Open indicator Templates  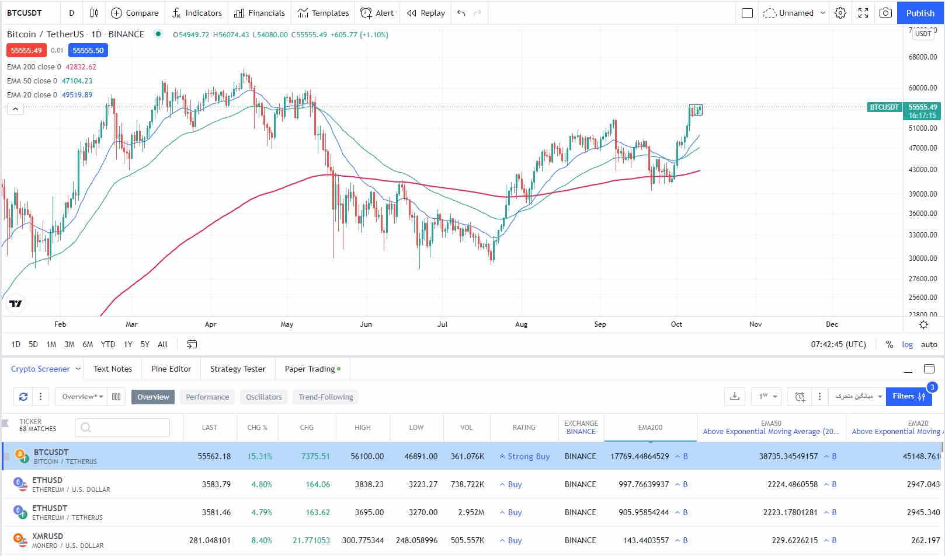(x=323, y=13)
